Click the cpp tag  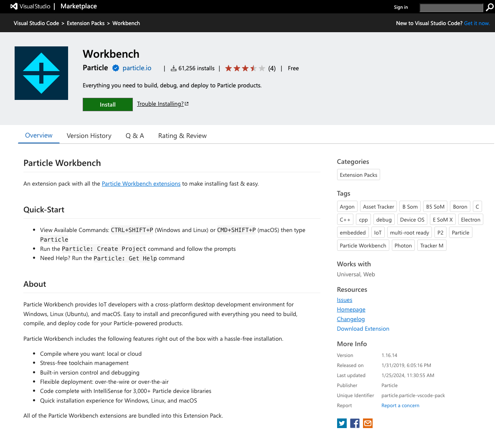click(x=363, y=219)
